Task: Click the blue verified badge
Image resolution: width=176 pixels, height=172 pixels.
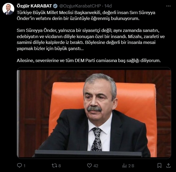Action: point(55,6)
